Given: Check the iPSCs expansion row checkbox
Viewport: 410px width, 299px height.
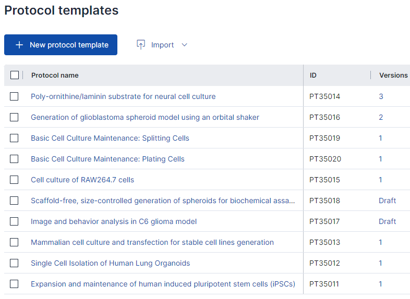Looking at the screenshot, I should coord(14,284).
